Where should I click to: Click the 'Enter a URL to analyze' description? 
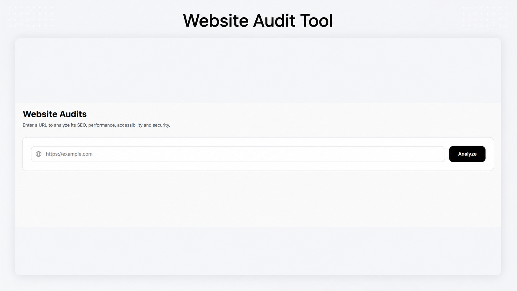coord(96,125)
